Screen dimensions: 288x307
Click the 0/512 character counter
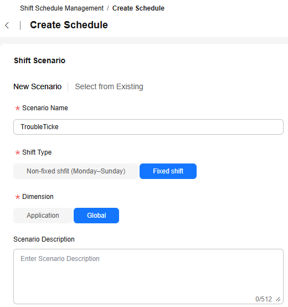264,299
